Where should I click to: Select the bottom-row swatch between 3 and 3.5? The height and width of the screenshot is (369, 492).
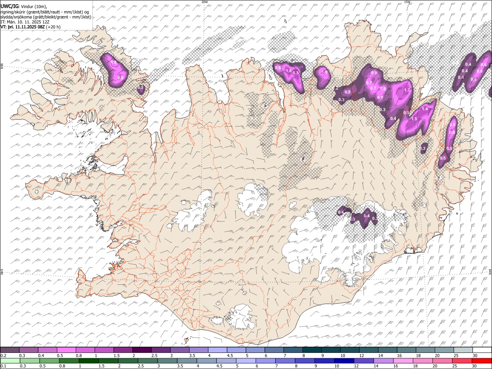pos(168,361)
